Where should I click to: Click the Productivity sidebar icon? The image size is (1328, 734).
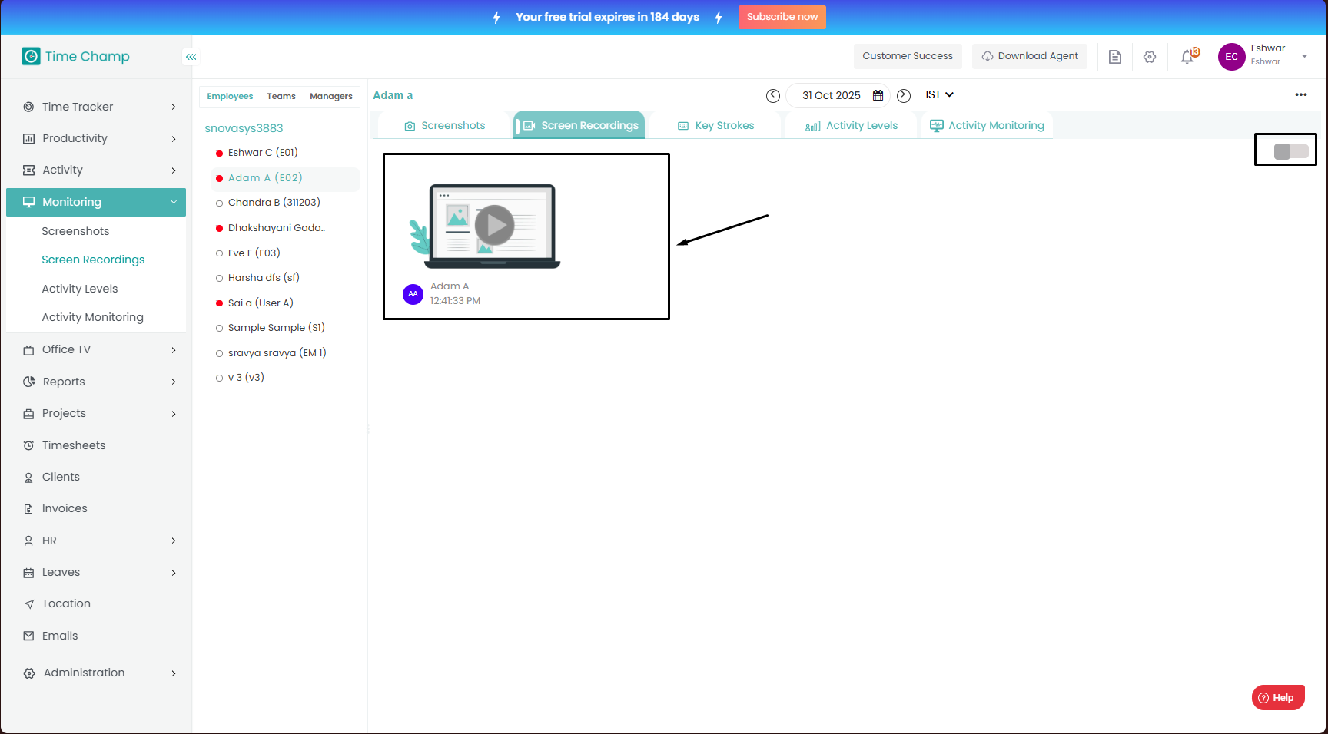pos(28,138)
